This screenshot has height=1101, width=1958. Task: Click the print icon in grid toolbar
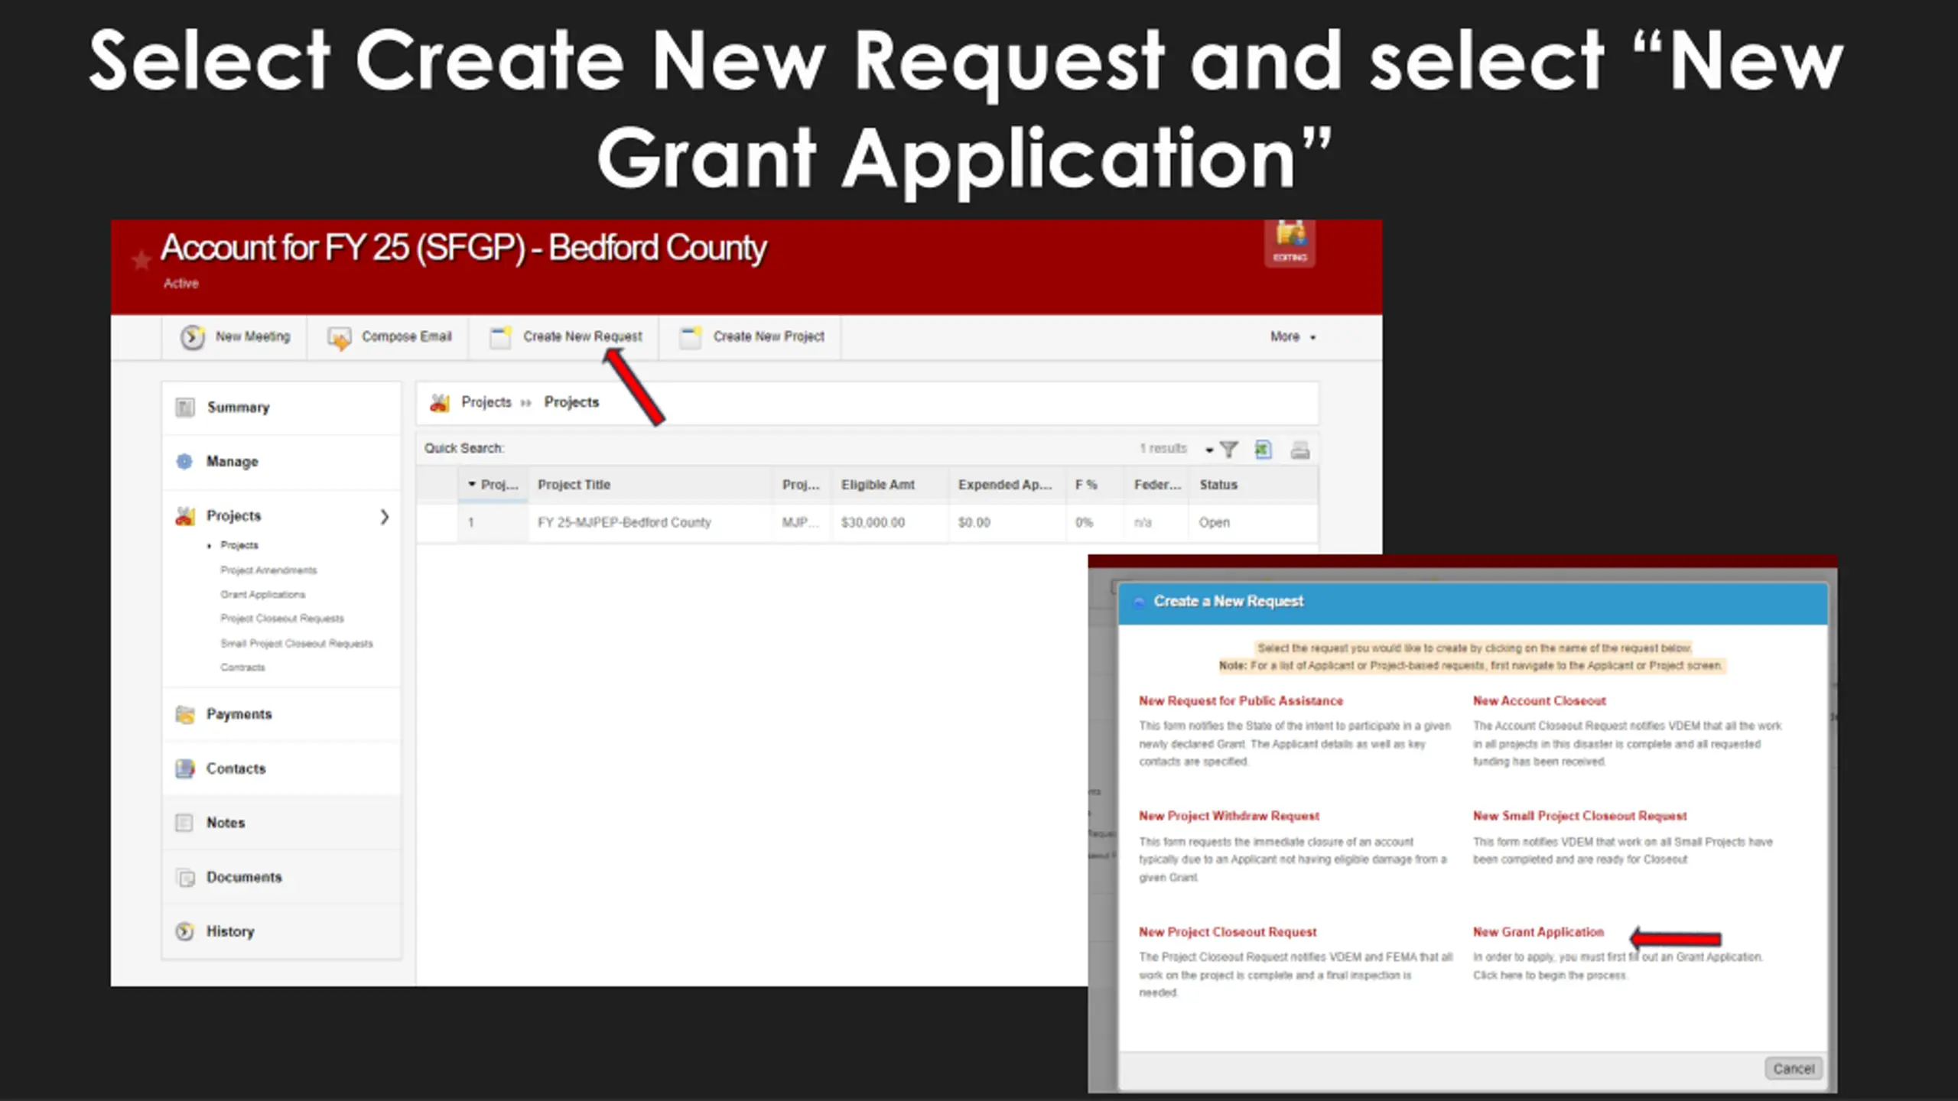pyautogui.click(x=1299, y=450)
